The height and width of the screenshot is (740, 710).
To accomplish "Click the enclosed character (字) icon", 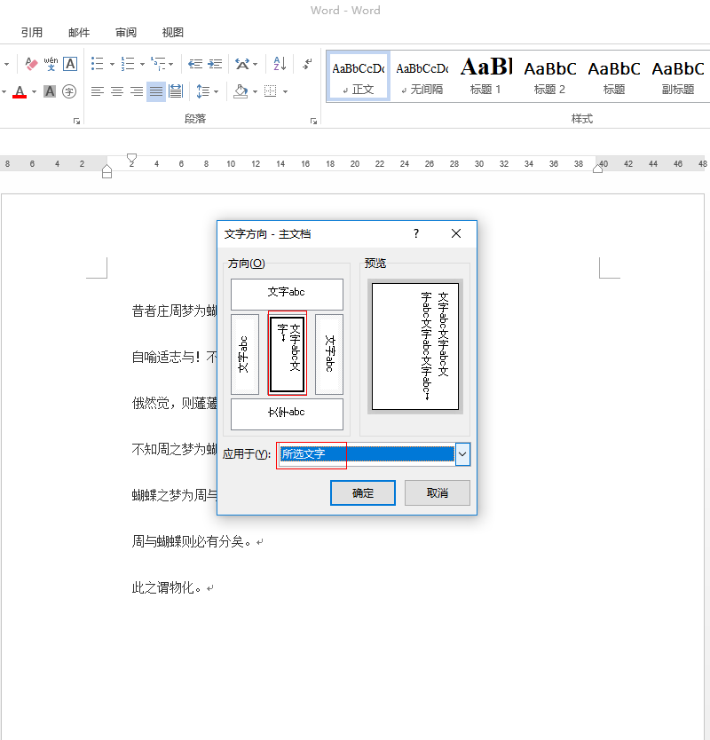I will tap(69, 91).
